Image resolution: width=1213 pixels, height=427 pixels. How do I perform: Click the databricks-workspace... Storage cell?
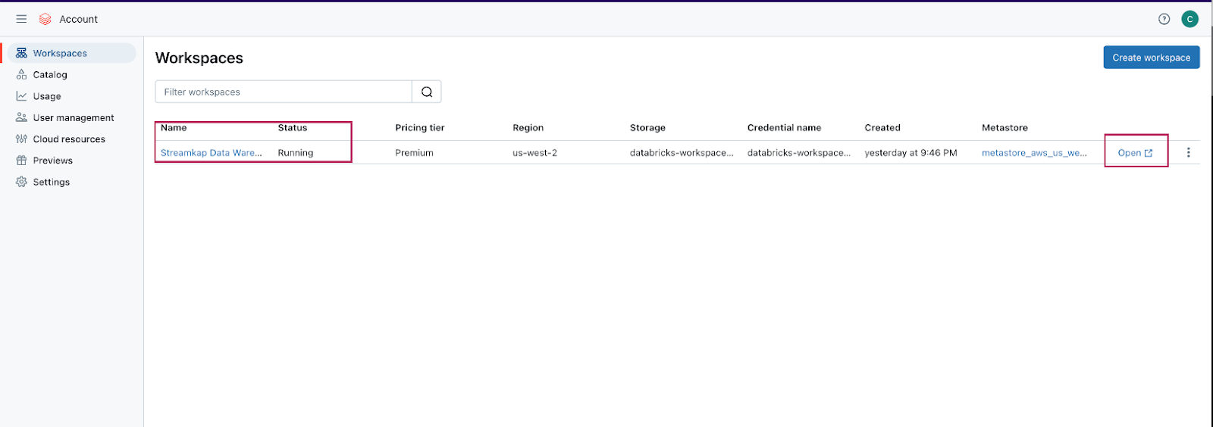click(682, 152)
